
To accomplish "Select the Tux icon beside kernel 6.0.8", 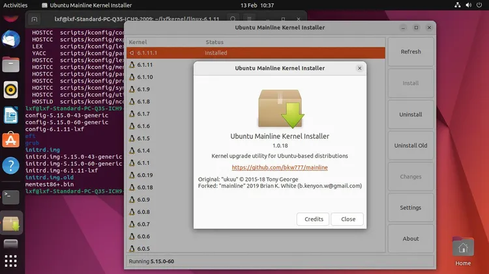I will coord(132,212).
